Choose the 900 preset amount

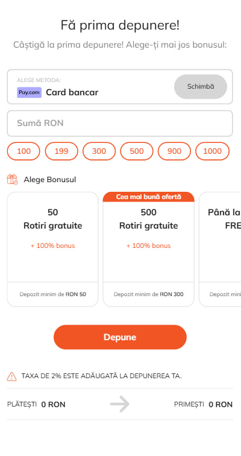[x=174, y=151]
